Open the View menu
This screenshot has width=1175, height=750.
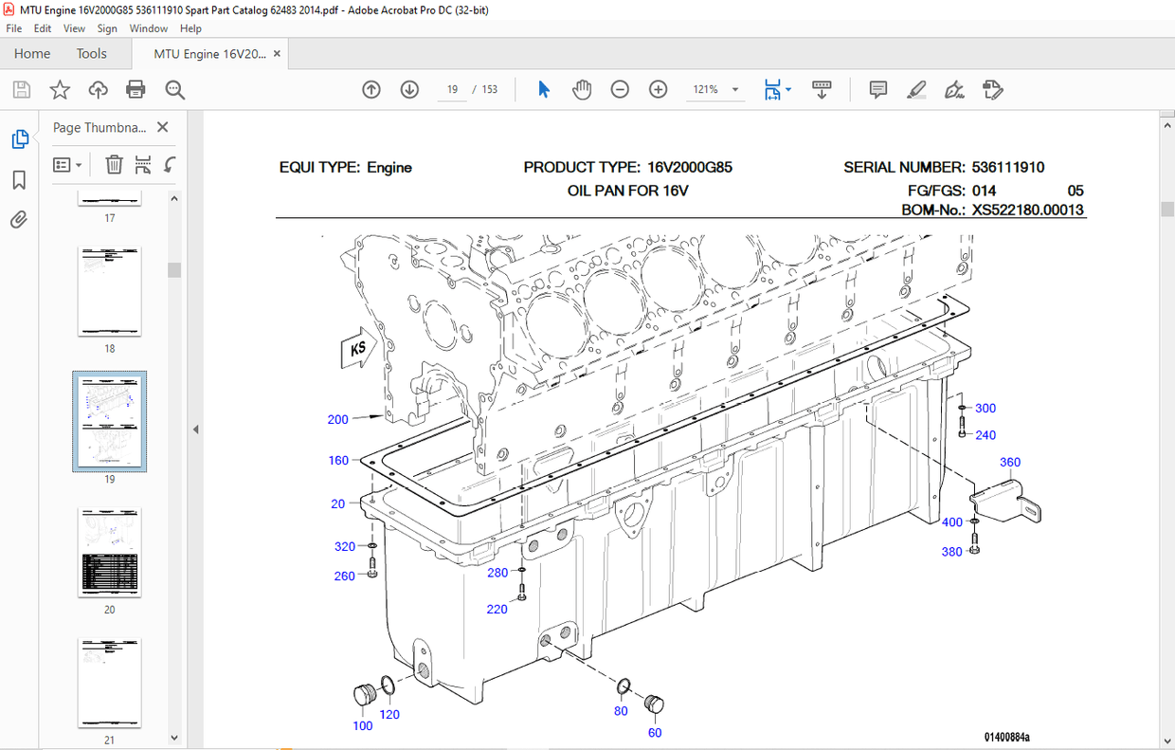(74, 28)
